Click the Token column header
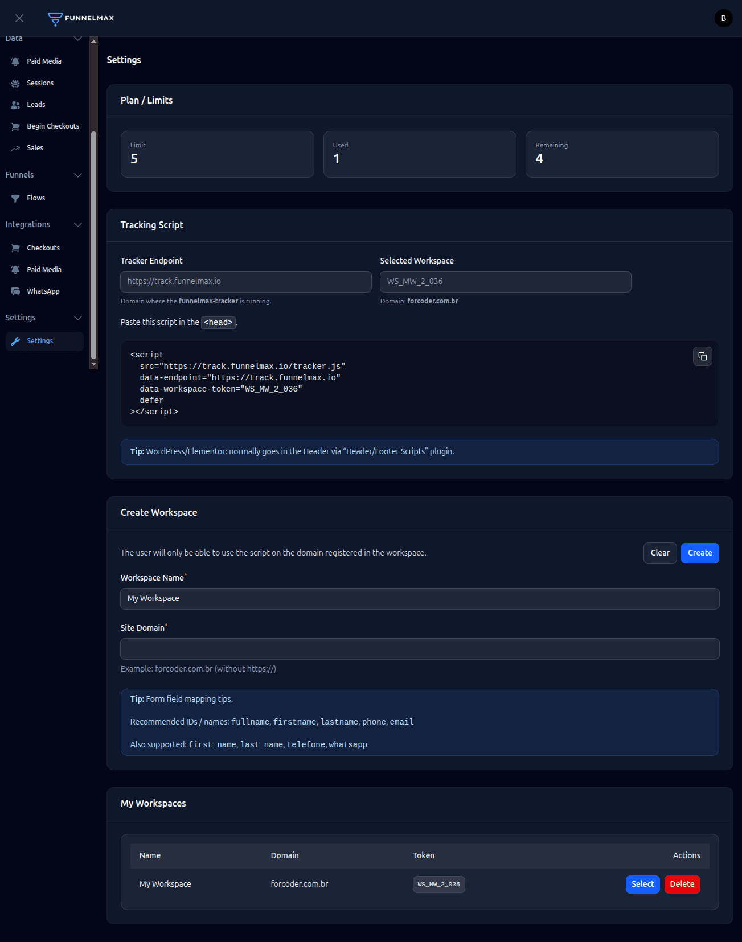742x942 pixels. (x=424, y=856)
